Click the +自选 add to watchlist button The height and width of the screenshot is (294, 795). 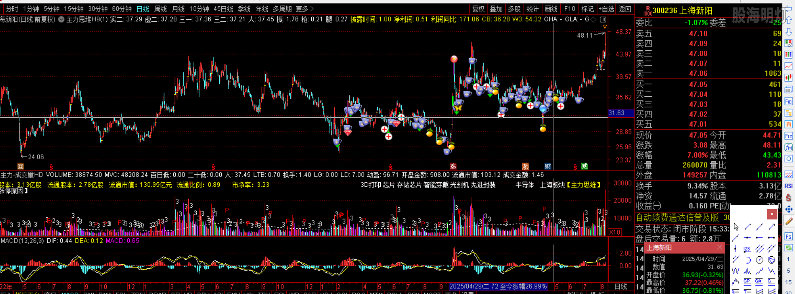point(606,9)
